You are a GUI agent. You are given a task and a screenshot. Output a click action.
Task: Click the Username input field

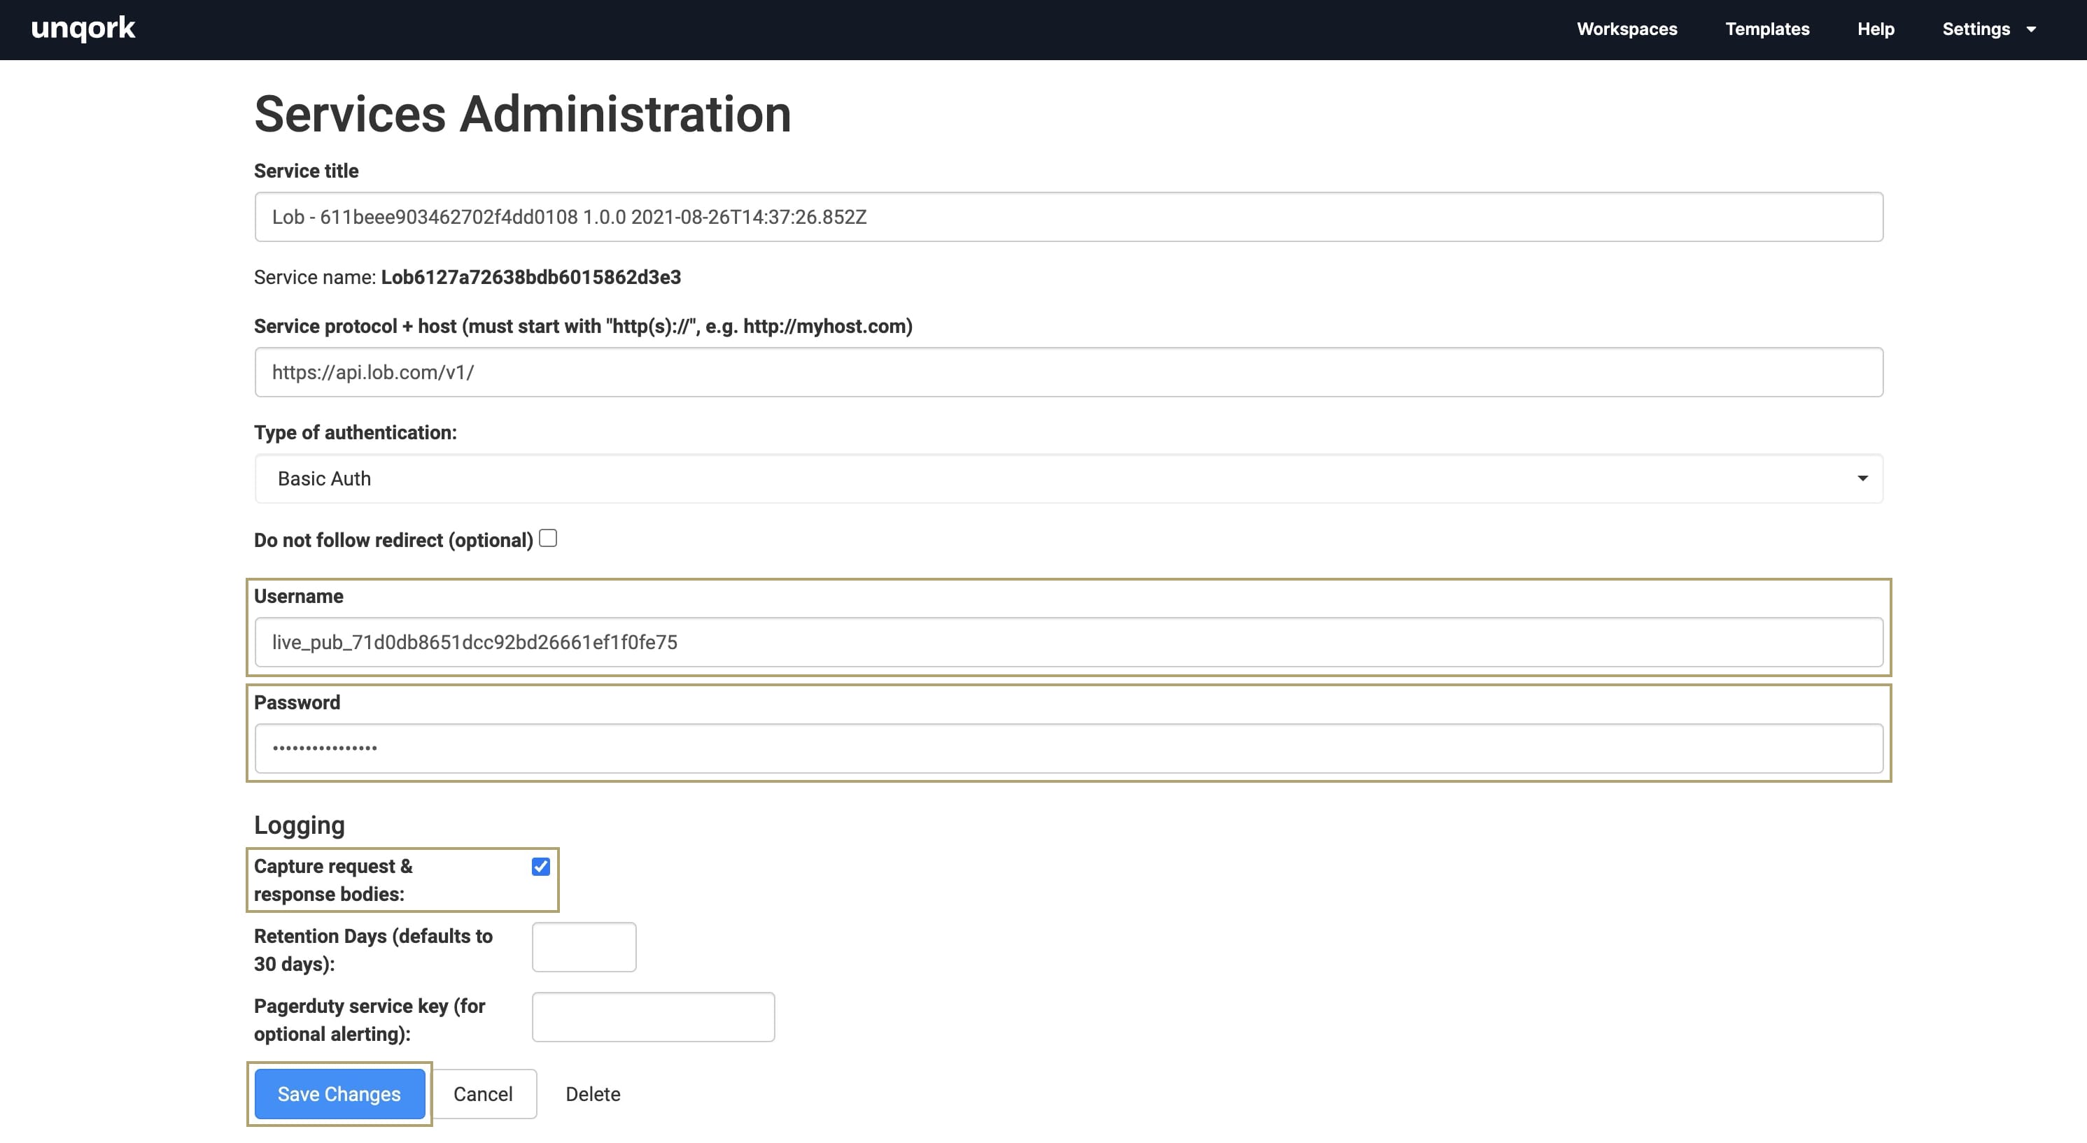pos(1069,642)
